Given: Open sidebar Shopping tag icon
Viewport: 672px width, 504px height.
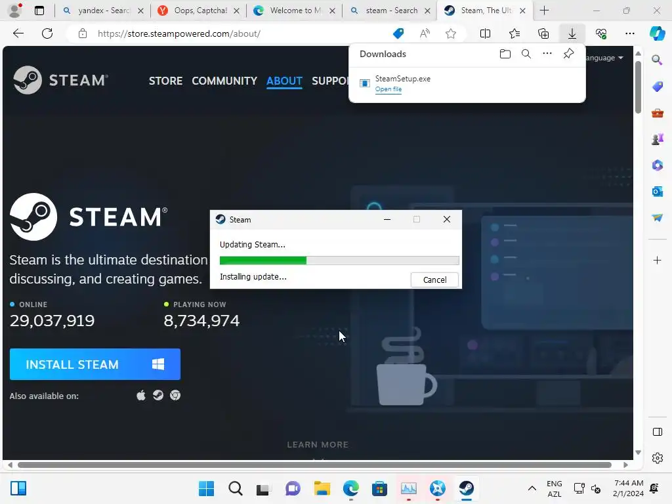Looking at the screenshot, I should point(657,87).
